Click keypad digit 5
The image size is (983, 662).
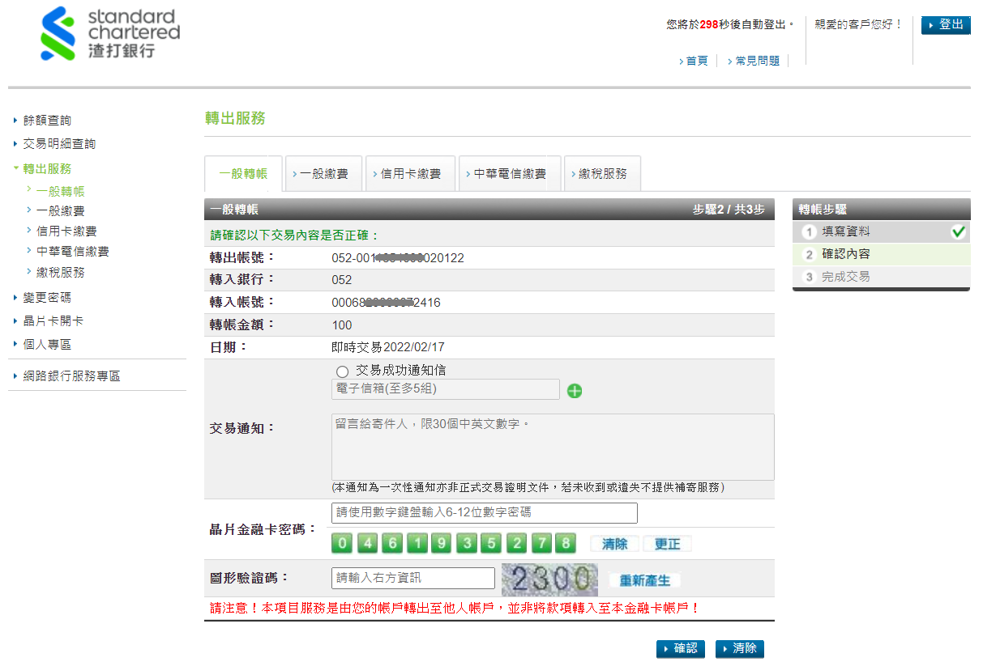coord(490,543)
